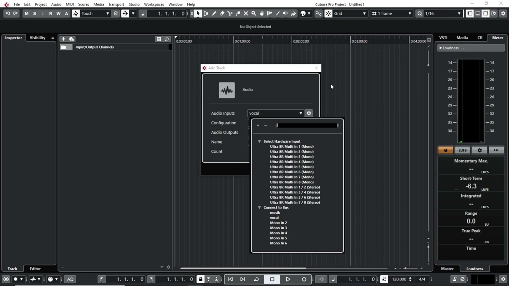
Task: Select the Play speaker tool
Action: 286,14
